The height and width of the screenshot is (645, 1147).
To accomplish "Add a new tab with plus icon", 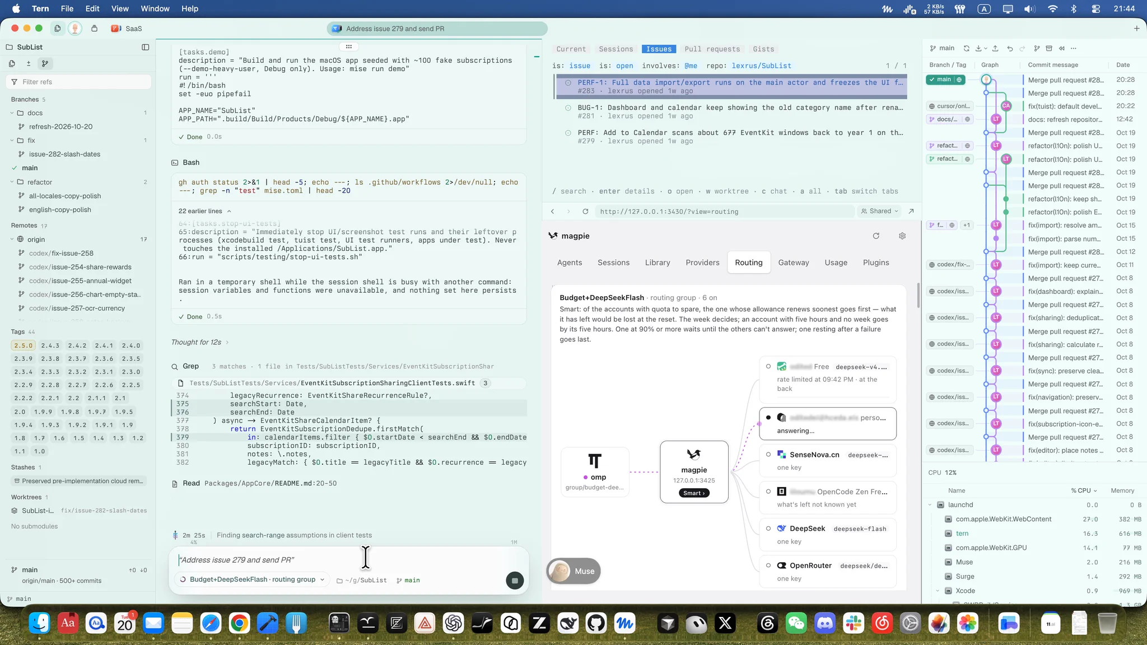I will [x=1136, y=29].
